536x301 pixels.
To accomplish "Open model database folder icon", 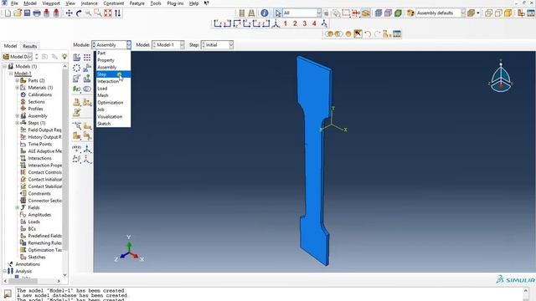I will [18, 13].
